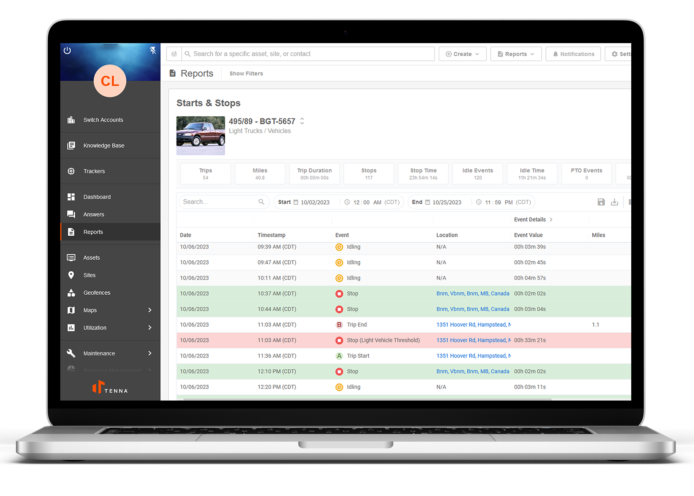Open the search filter settings icon
Screen dimensions: 694x496
(x=174, y=54)
